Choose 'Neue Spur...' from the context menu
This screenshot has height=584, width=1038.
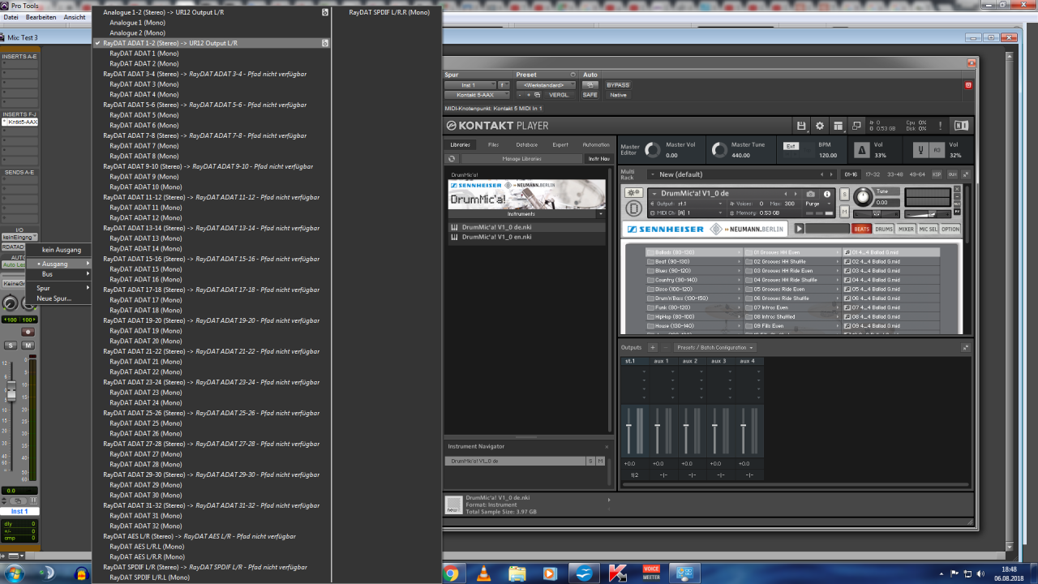click(59, 298)
